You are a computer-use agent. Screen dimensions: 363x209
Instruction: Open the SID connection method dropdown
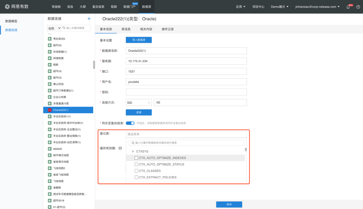tap(139, 103)
